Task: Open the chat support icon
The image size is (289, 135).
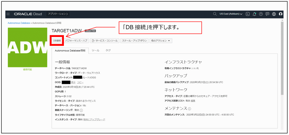Action: [267, 14]
